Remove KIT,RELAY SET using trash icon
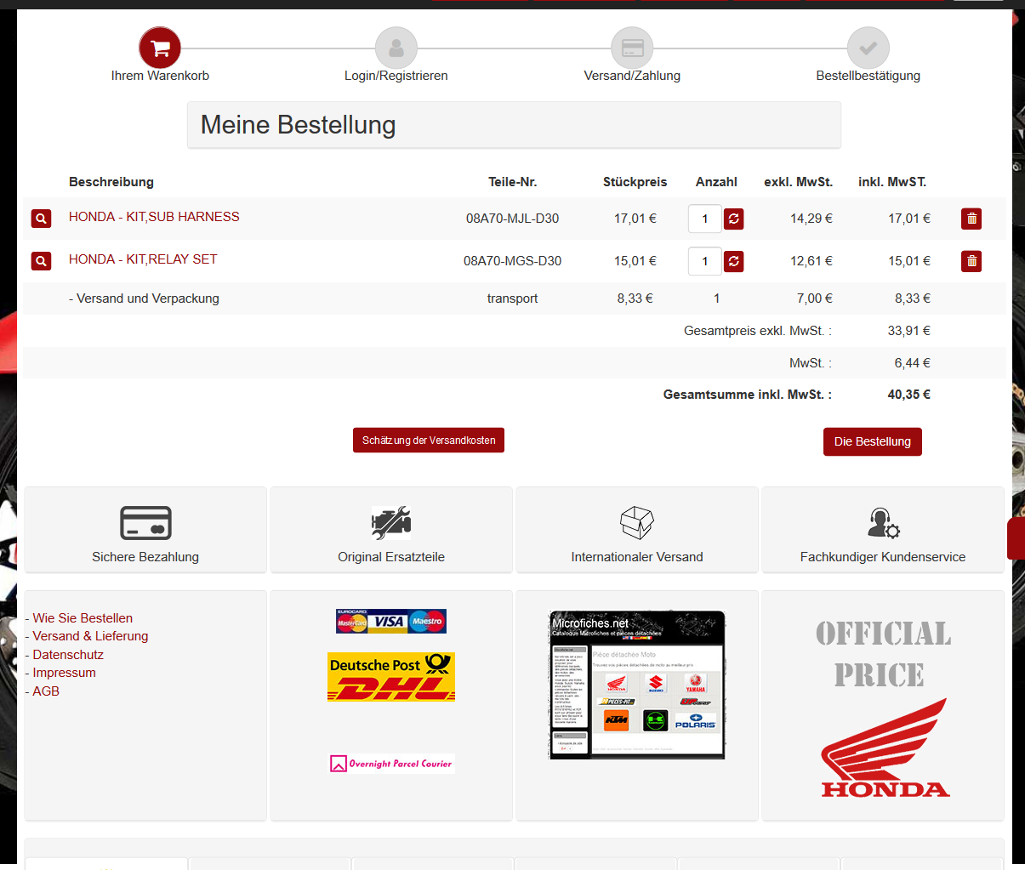 pyautogui.click(x=971, y=261)
